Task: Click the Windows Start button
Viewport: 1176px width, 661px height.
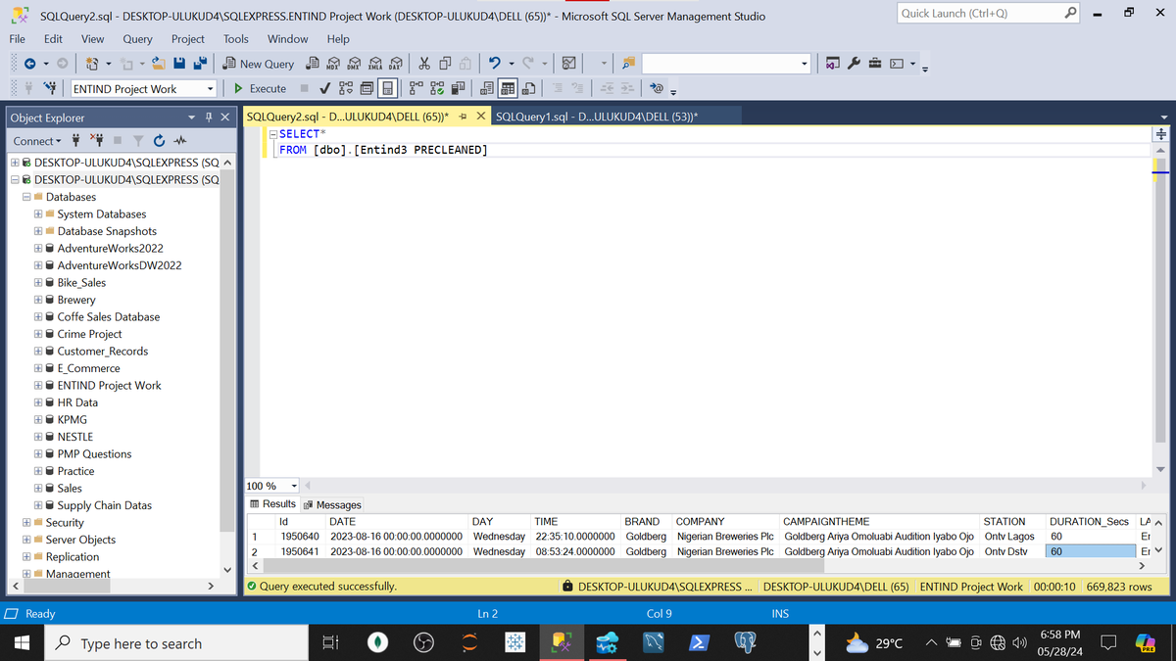Action: (x=22, y=643)
